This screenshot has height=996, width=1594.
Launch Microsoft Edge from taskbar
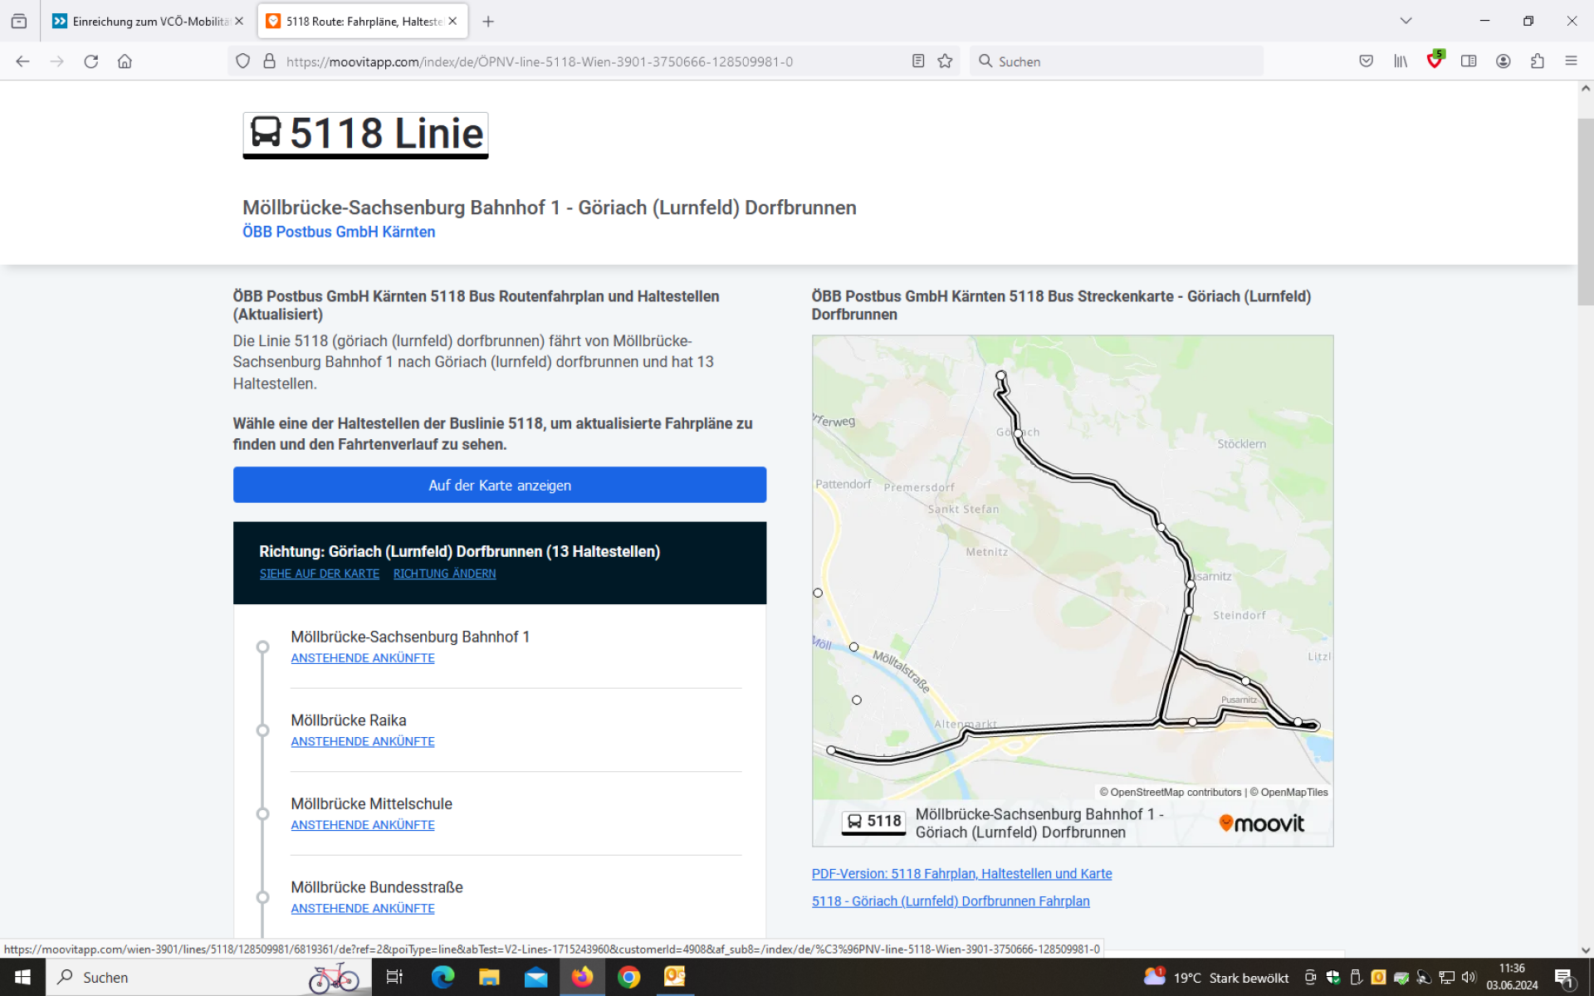tap(443, 978)
